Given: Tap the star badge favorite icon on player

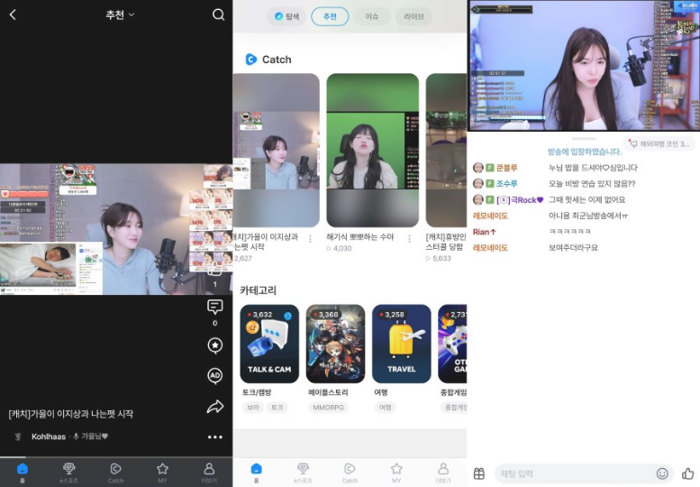Looking at the screenshot, I should (215, 345).
